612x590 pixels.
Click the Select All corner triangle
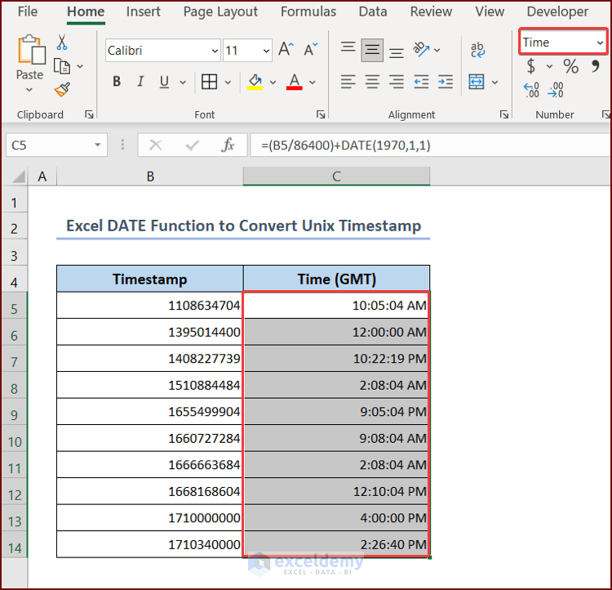pos(17,177)
